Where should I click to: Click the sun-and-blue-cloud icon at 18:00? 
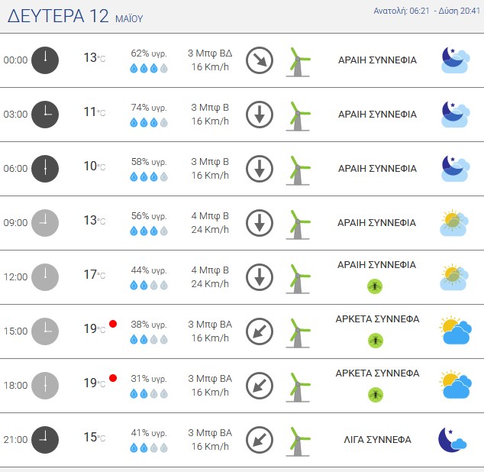[x=455, y=385]
